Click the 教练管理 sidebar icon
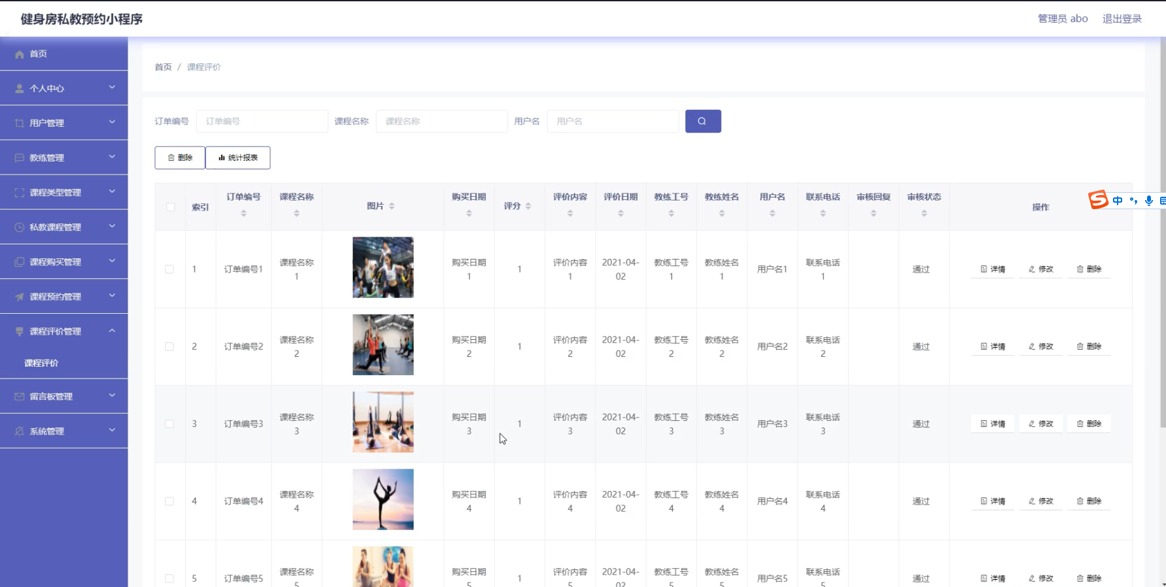This screenshot has width=1166, height=587. point(20,158)
